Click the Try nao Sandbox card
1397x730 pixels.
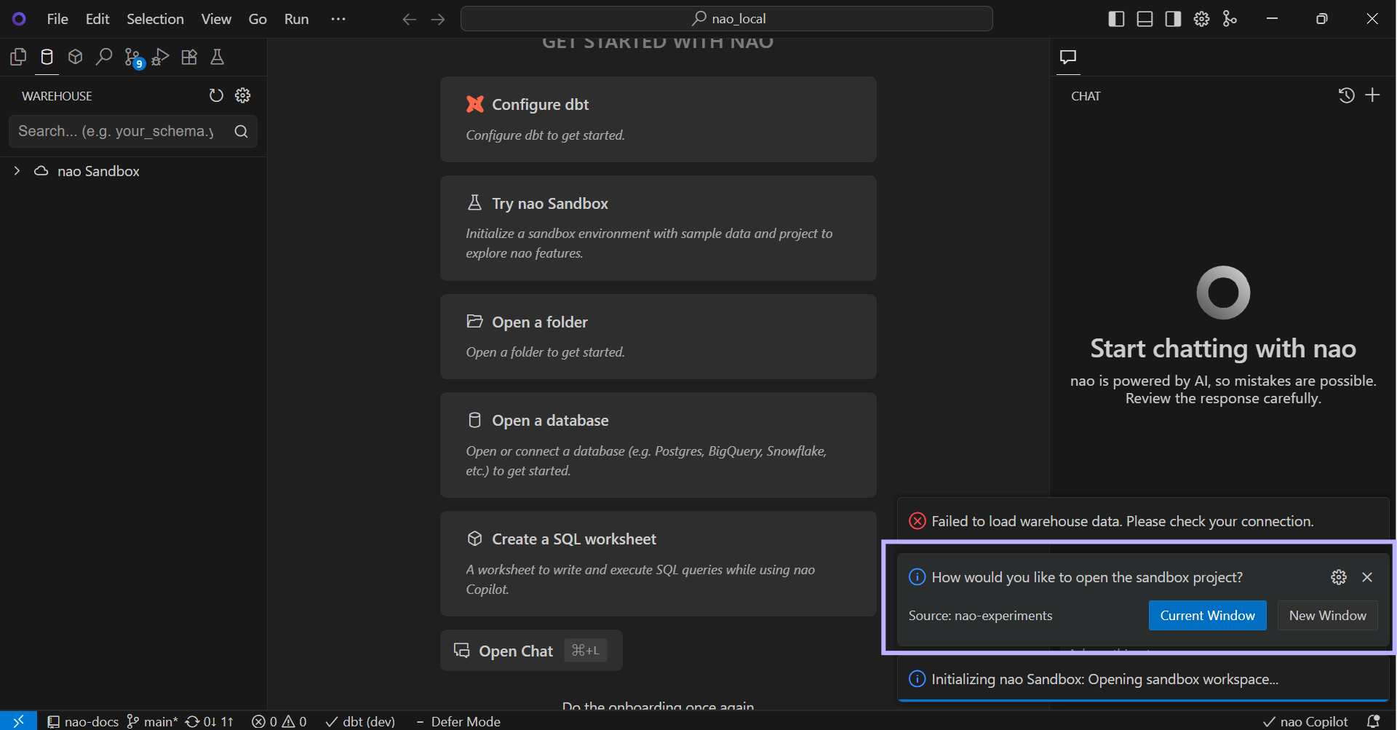[x=658, y=228]
